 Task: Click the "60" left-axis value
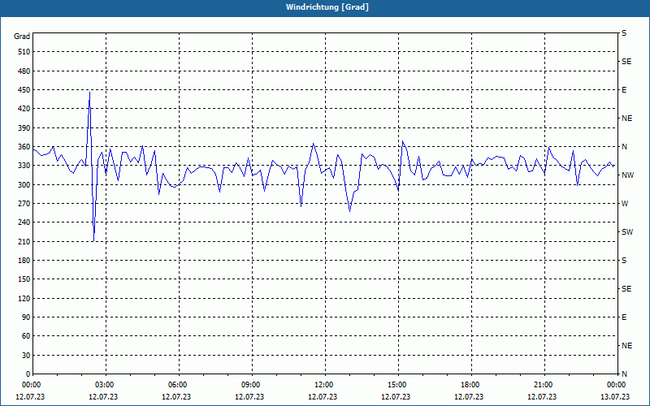click(26, 336)
